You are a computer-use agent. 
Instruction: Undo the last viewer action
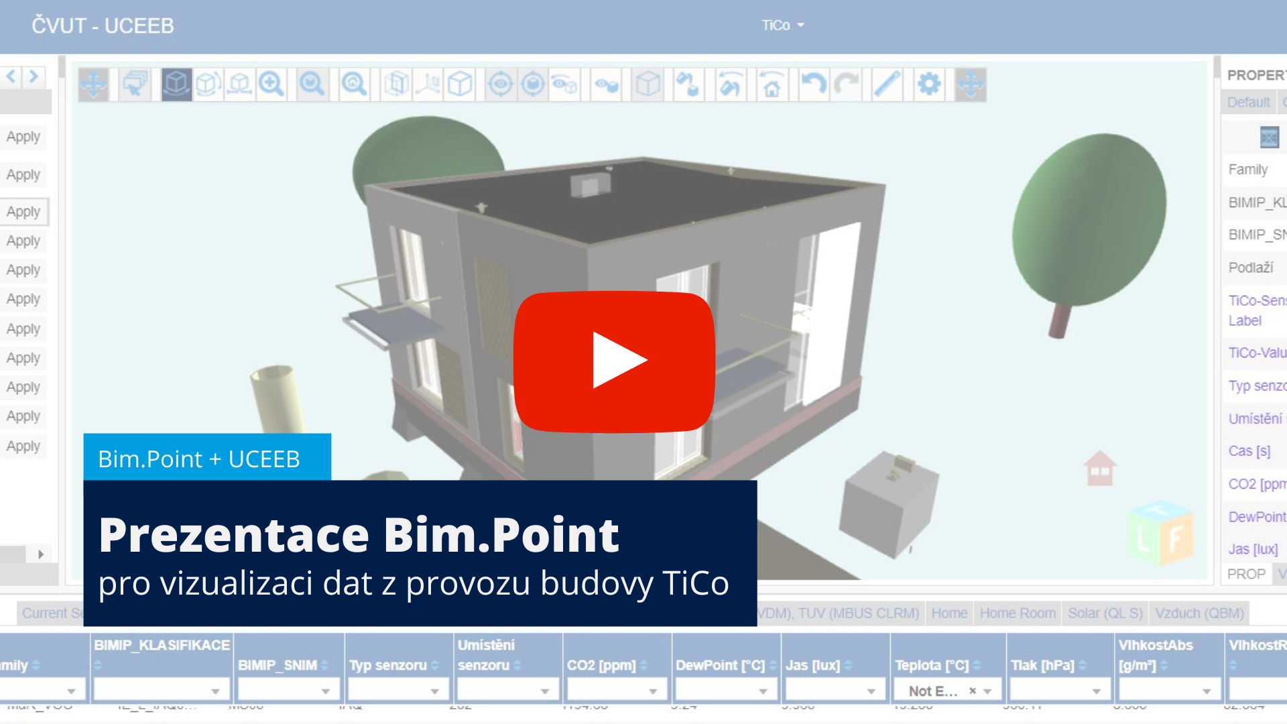pyautogui.click(x=813, y=84)
